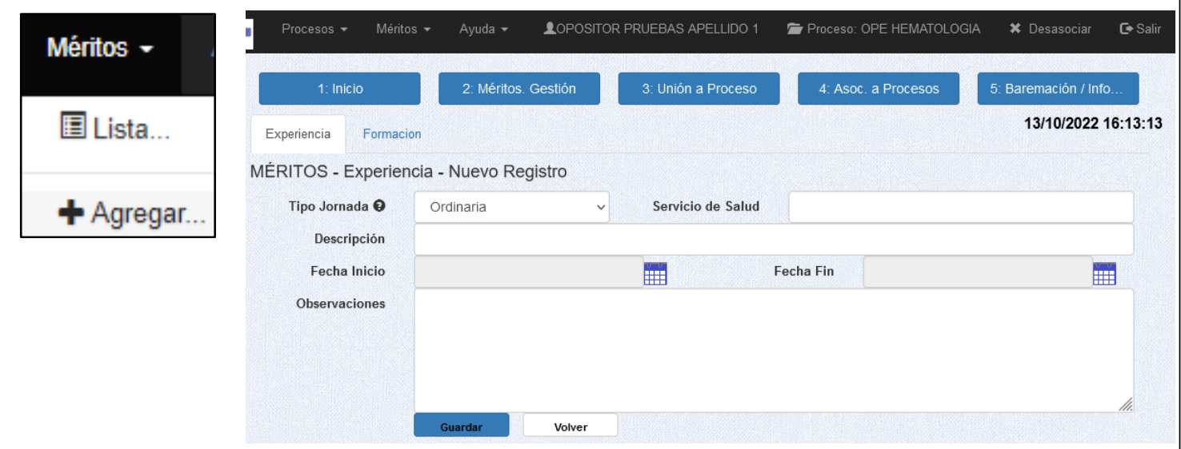Click the Observaciones text area

tap(773, 350)
